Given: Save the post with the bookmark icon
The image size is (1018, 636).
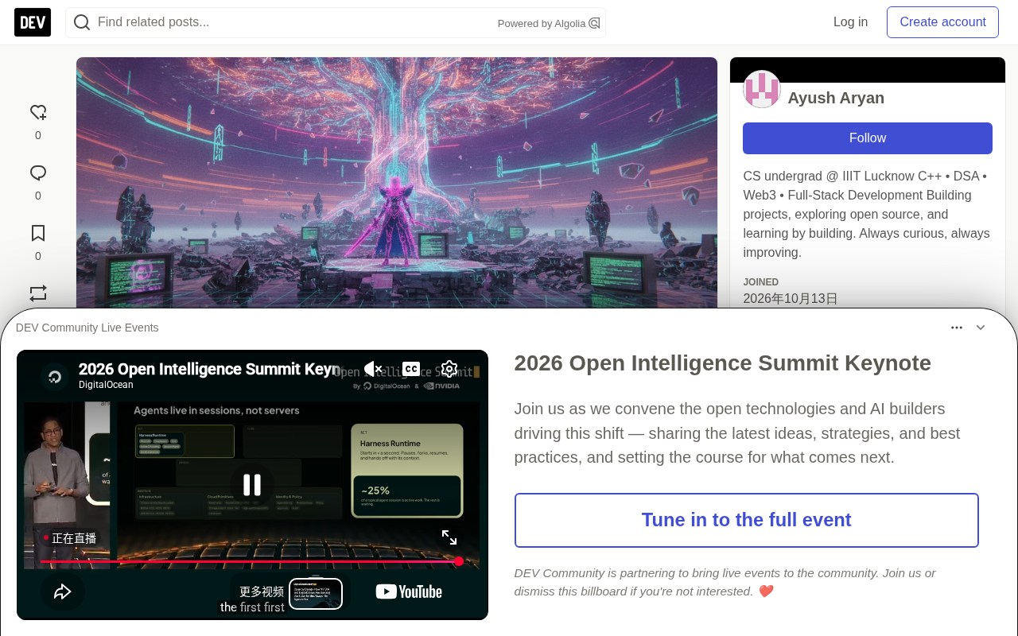Looking at the screenshot, I should (x=38, y=234).
